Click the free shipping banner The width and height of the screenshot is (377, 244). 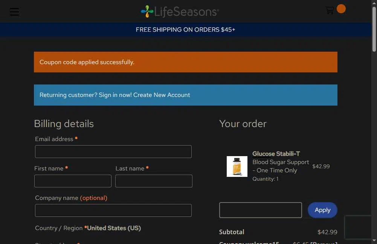coord(185,30)
